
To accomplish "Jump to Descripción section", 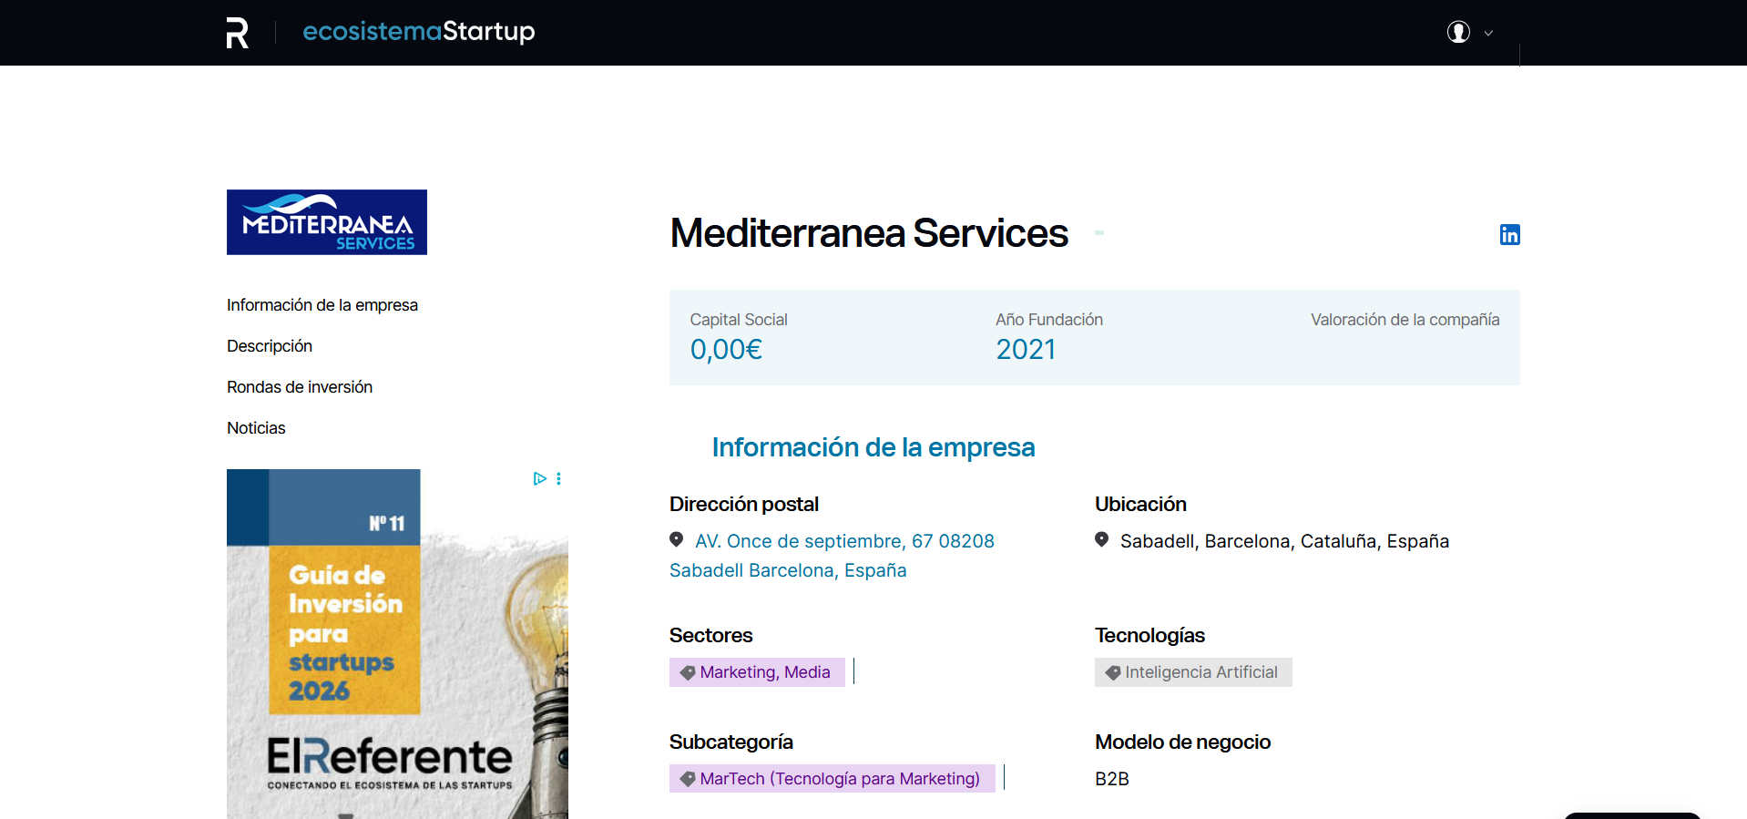I will coord(270,346).
